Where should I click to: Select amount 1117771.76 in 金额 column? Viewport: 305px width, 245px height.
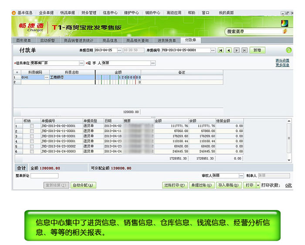(180, 126)
